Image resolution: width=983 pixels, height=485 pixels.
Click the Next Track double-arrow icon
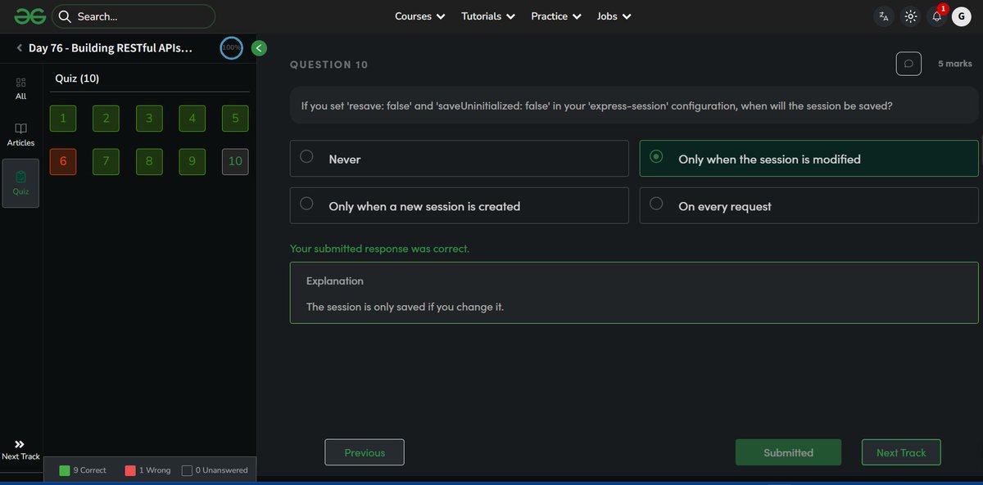20,443
